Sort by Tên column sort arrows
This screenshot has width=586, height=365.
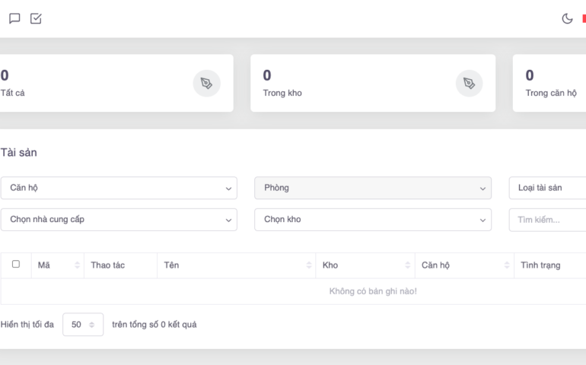309,265
